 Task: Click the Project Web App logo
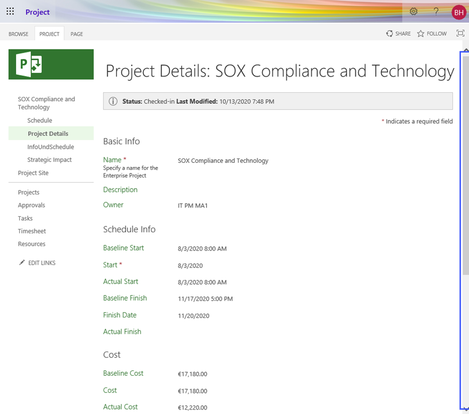click(x=51, y=64)
